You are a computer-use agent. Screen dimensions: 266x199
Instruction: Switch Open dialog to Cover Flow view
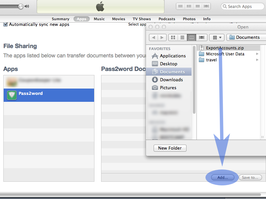click(x=201, y=37)
